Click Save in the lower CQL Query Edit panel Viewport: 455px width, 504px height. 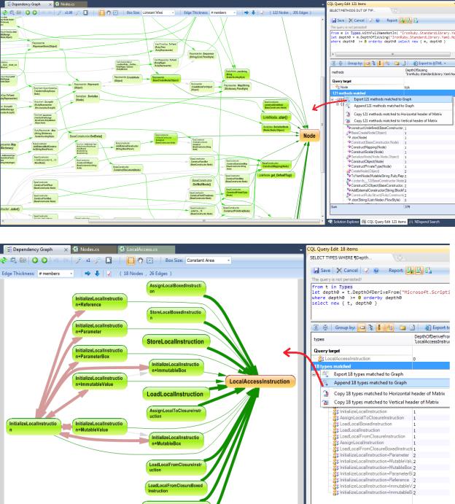[322, 271]
